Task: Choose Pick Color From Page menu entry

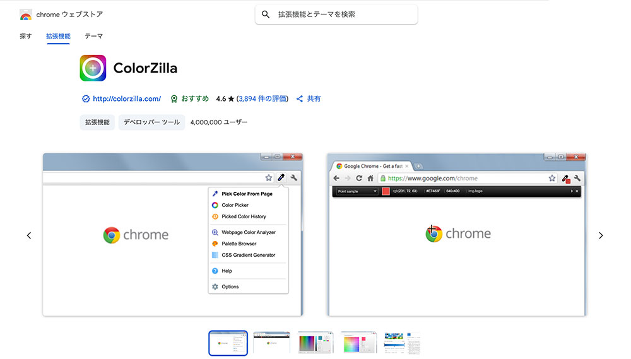Action: (x=248, y=194)
